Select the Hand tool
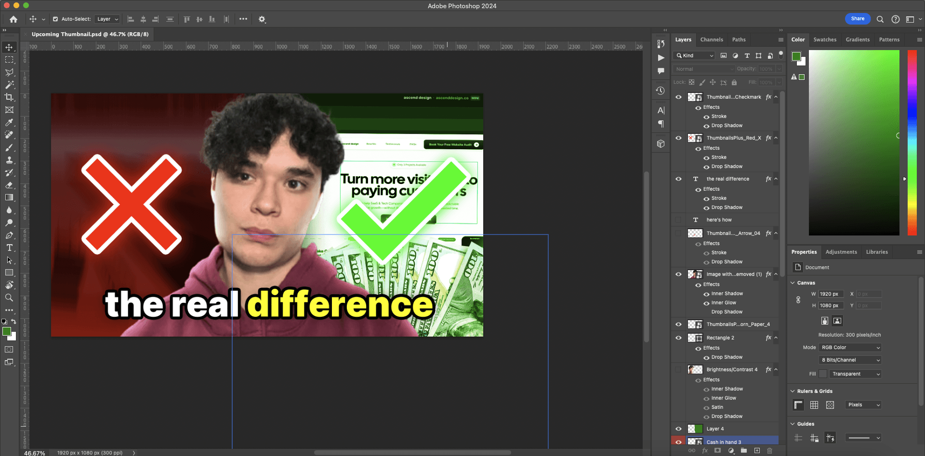 (9, 285)
